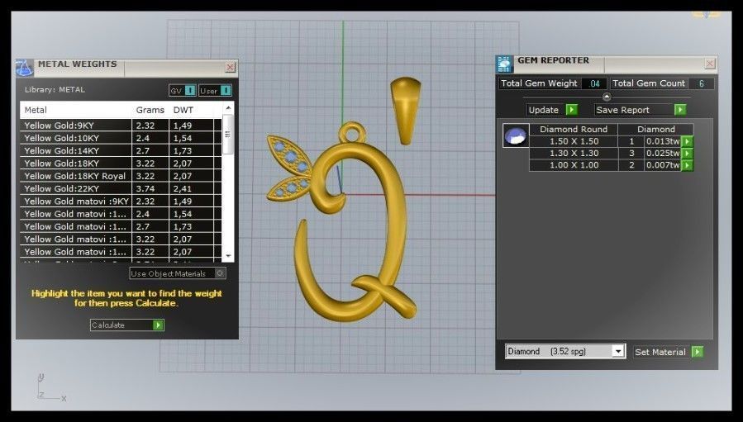Click the Diamond Round gem thumbnail

point(516,136)
